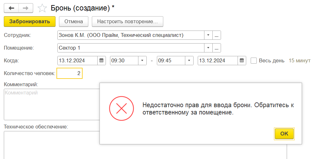Open room selection with ellipsis button
This screenshot has height=159, width=317.
click(217, 48)
